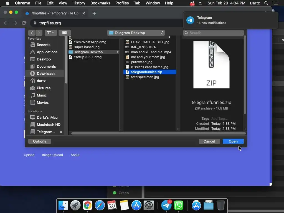Open the Image Upload link
Image resolution: width=284 pixels, height=213 pixels.
(52, 155)
